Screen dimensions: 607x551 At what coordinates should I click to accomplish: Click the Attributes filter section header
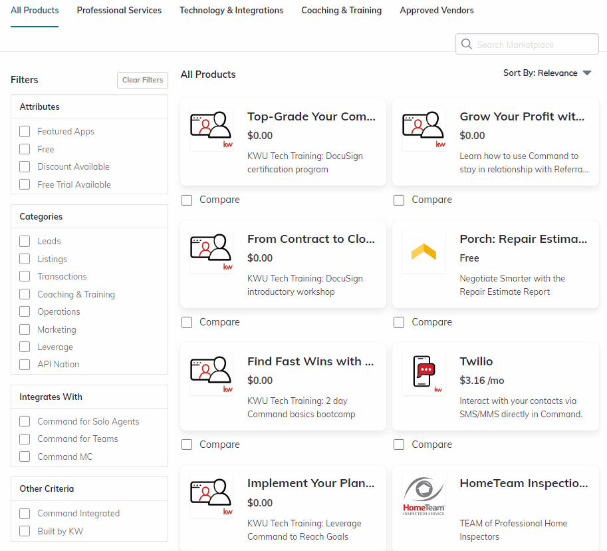(x=90, y=106)
